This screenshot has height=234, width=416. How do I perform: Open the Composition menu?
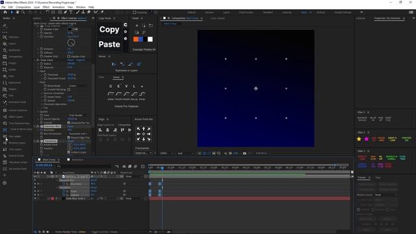pyautogui.click(x=23, y=7)
